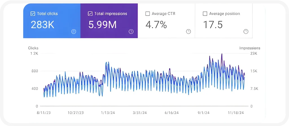
Task: Click the Impressions axis title
Action: pyautogui.click(x=249, y=48)
